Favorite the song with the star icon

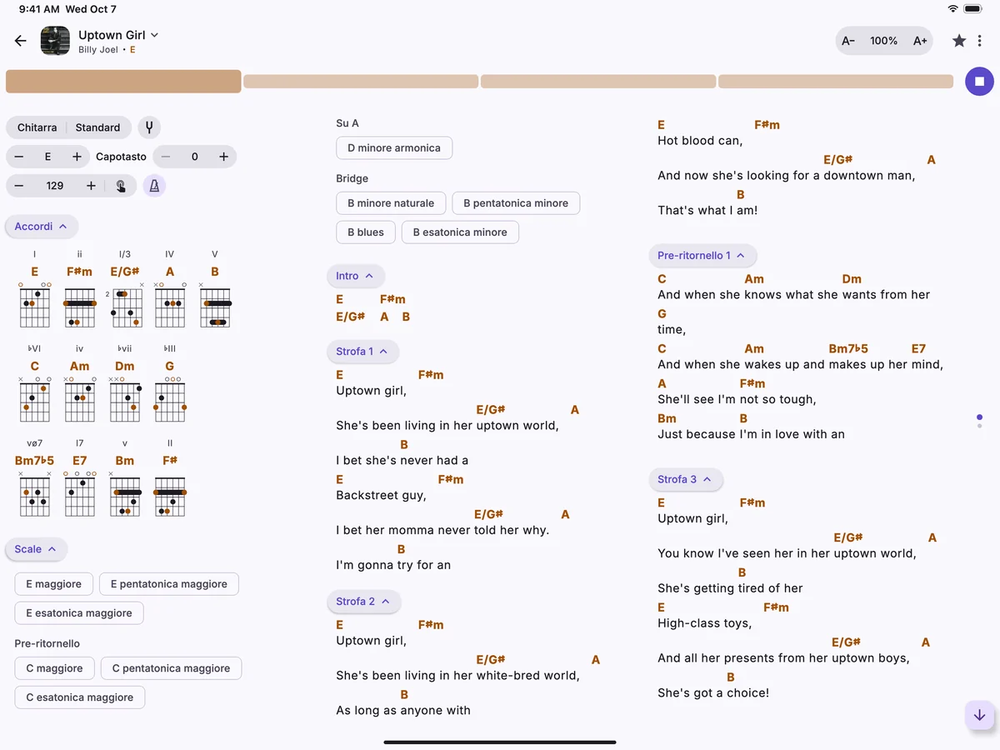click(959, 41)
